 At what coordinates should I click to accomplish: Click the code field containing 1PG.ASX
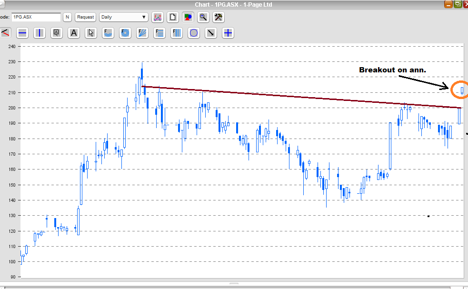[36, 17]
